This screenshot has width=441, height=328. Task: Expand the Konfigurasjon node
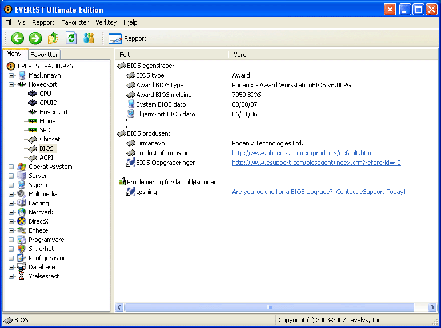click(x=11, y=258)
